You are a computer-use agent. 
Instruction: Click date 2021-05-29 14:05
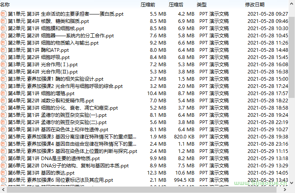(268, 173)
